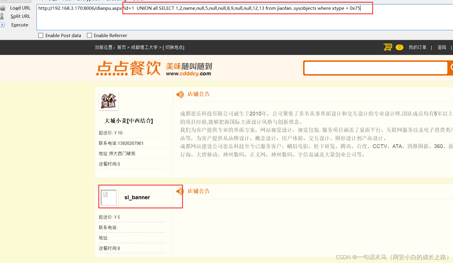The width and height of the screenshot is (453, 263).
Task: Click second 店铺公告 heading
Action: [199, 191]
